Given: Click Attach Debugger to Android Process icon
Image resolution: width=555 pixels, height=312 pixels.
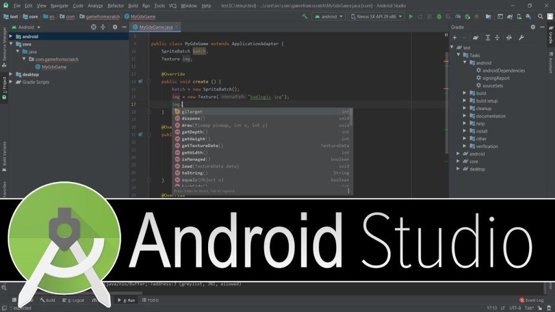Looking at the screenshot, I should pos(467,16).
